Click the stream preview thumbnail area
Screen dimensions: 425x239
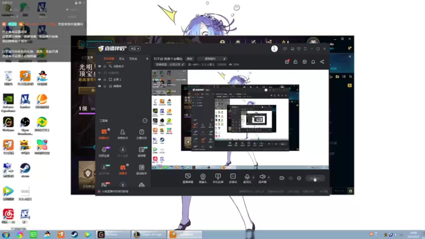point(240,119)
